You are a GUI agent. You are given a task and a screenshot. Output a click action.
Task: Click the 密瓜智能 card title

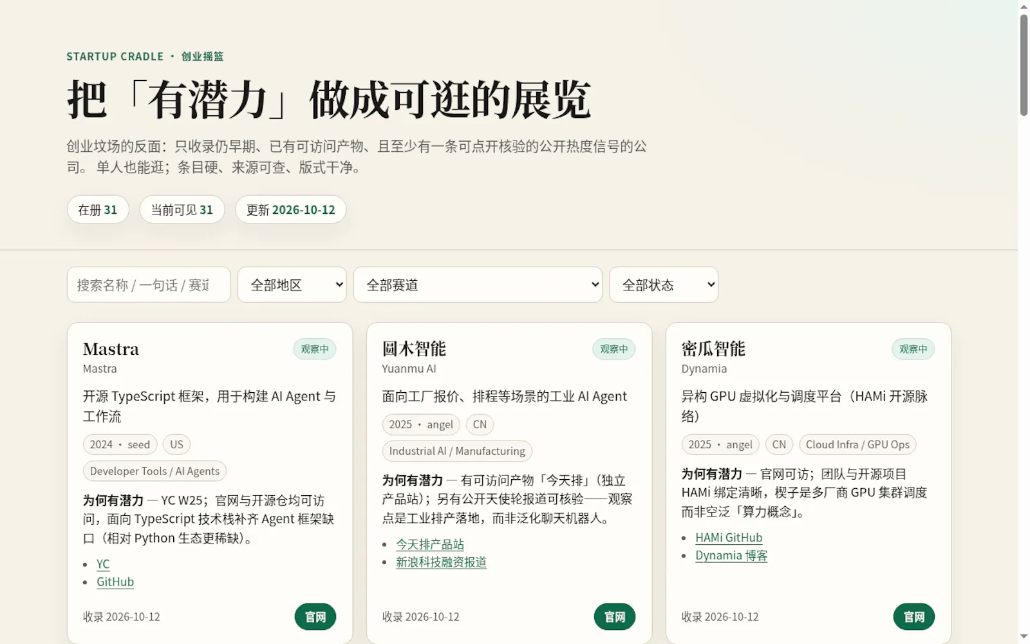click(713, 349)
